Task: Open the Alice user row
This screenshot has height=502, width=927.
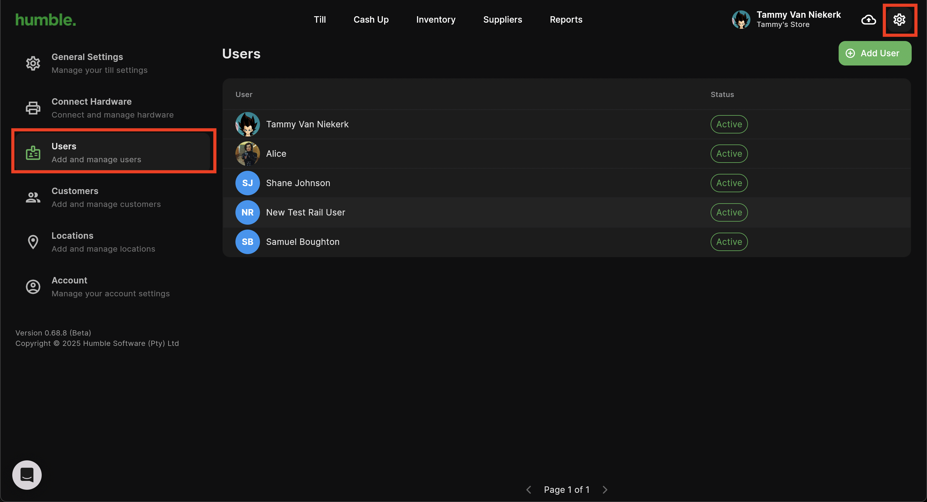Action: click(x=566, y=154)
